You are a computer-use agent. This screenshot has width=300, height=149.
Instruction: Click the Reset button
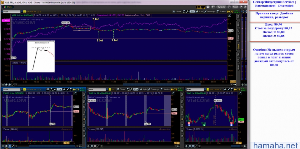click(235, 7)
